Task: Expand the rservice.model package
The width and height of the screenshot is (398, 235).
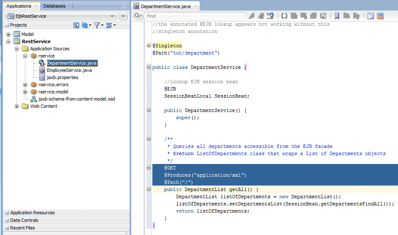Action: click(25, 92)
